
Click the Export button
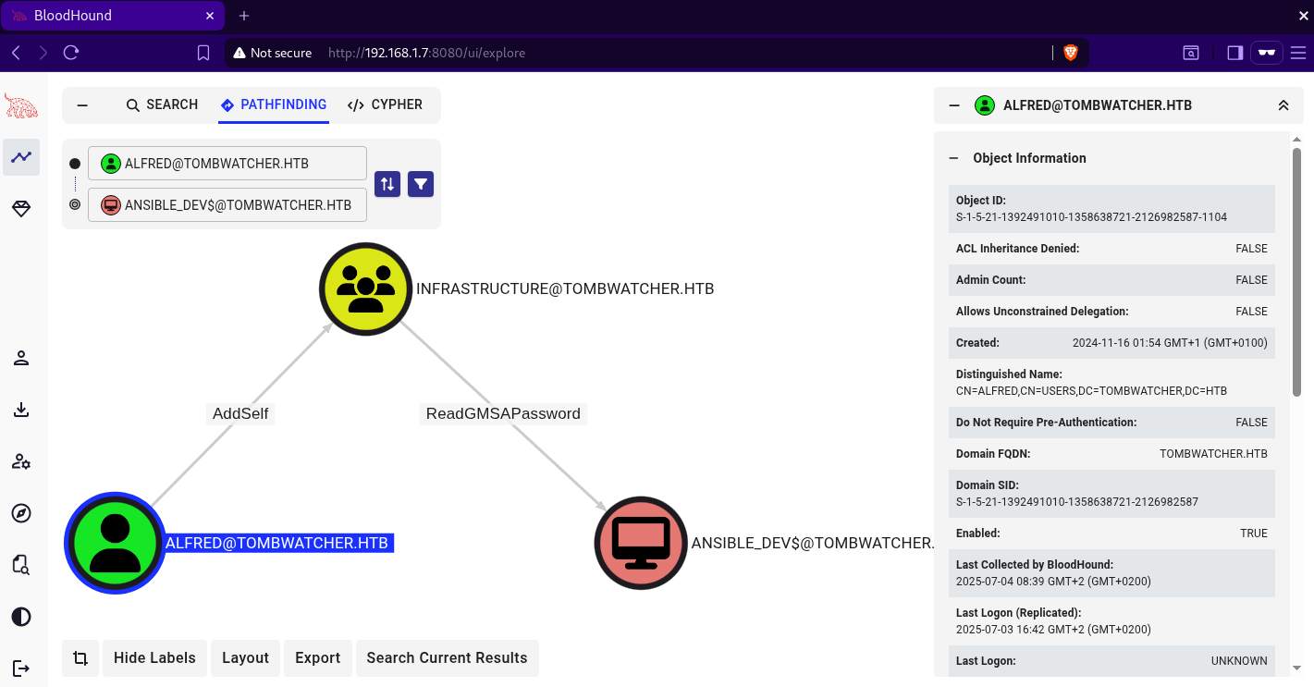pyautogui.click(x=317, y=658)
